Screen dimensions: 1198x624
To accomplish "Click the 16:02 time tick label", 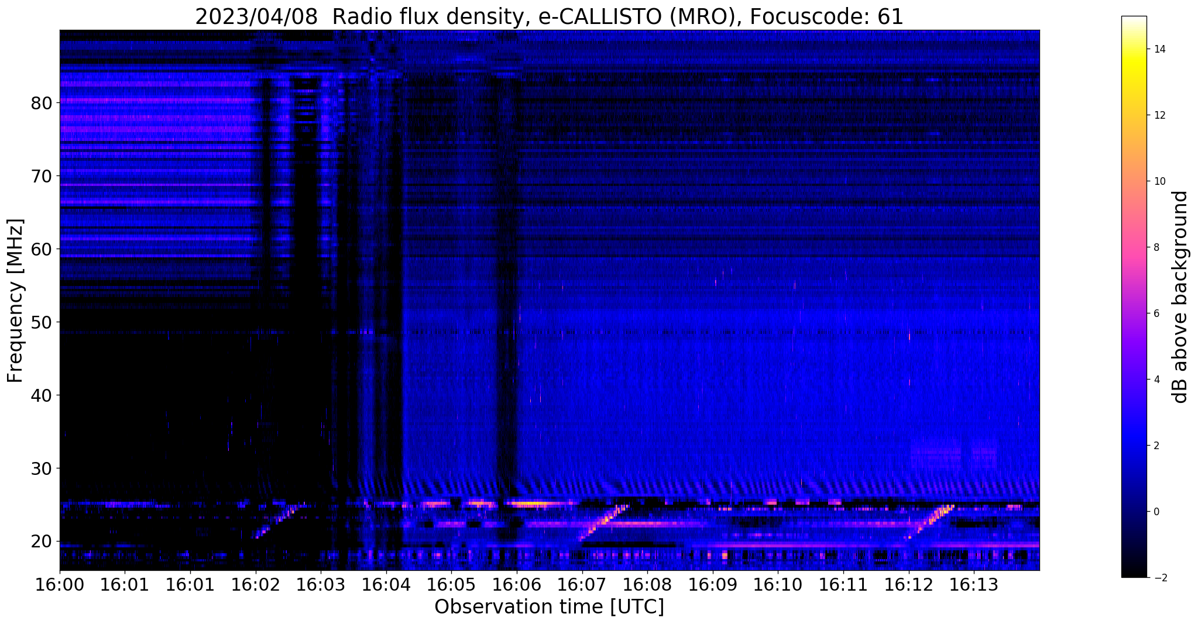I will 256,585.
